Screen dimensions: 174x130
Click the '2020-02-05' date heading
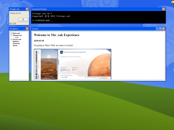tap(39, 41)
